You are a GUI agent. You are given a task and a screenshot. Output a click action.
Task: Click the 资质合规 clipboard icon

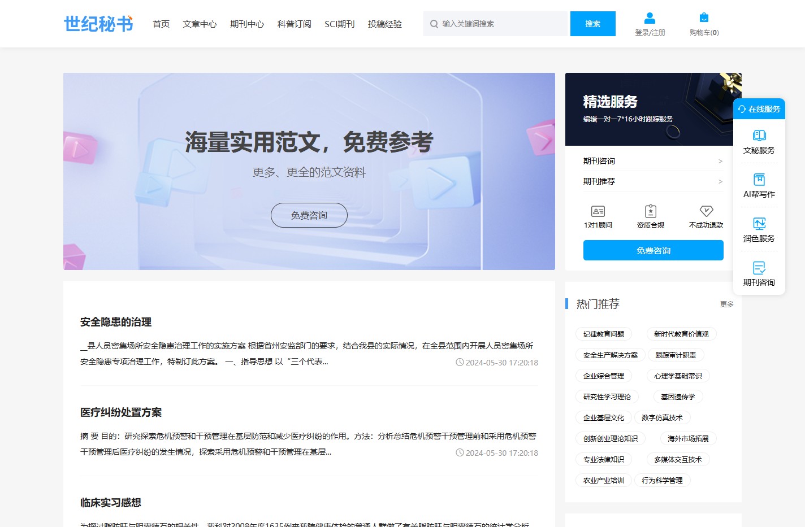[x=651, y=211]
